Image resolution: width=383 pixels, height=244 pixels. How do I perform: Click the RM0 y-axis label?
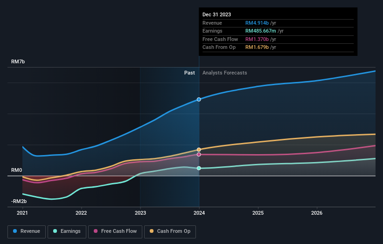[16, 170]
